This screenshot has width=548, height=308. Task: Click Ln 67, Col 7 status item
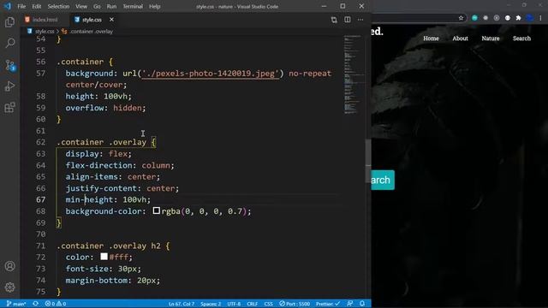tap(182, 304)
